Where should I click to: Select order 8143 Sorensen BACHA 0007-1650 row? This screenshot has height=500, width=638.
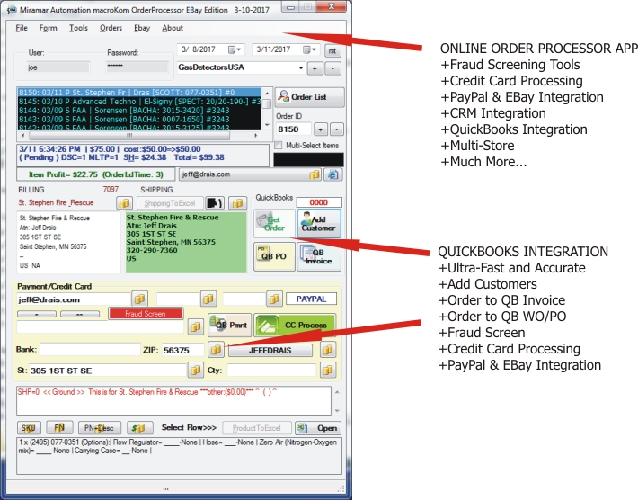point(139,120)
